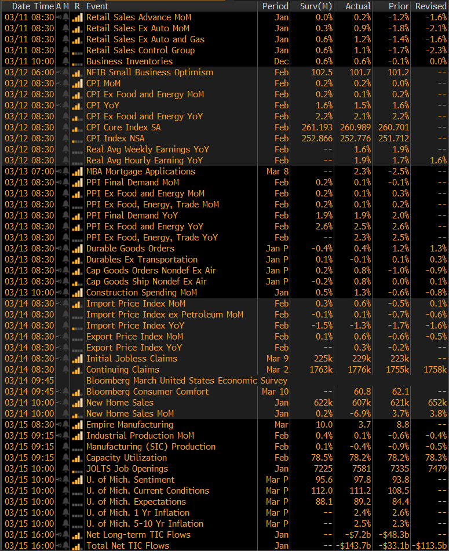Enable the alert bell on Construction Spending MoM
This screenshot has height=551, width=449.
coord(66,293)
